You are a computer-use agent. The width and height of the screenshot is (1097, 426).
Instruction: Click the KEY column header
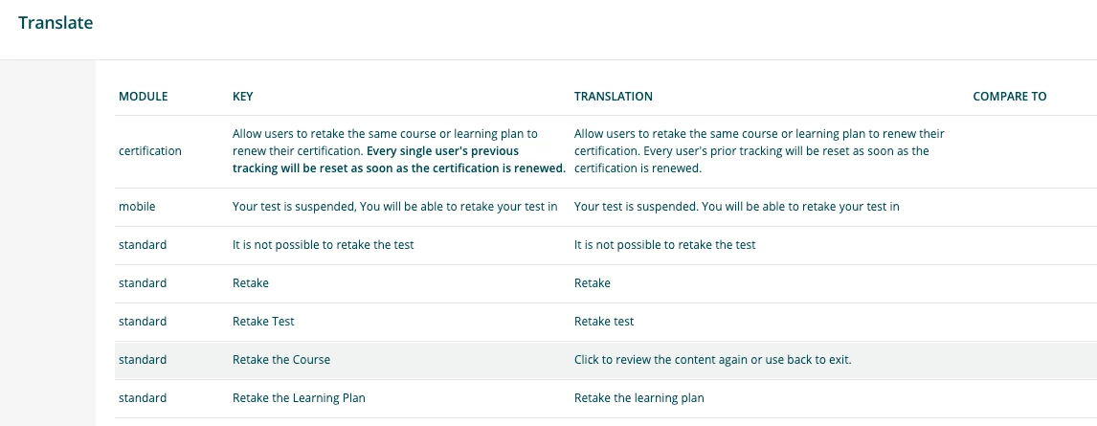pyautogui.click(x=242, y=97)
